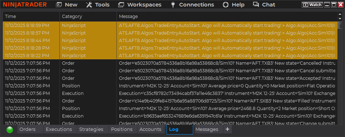Select the 8:18:59 PM NinjaScript log row
This screenshot has width=345, height=137.
[170, 26]
